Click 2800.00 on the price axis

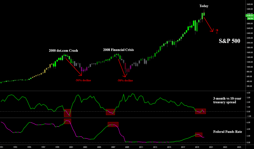coord(250,24)
